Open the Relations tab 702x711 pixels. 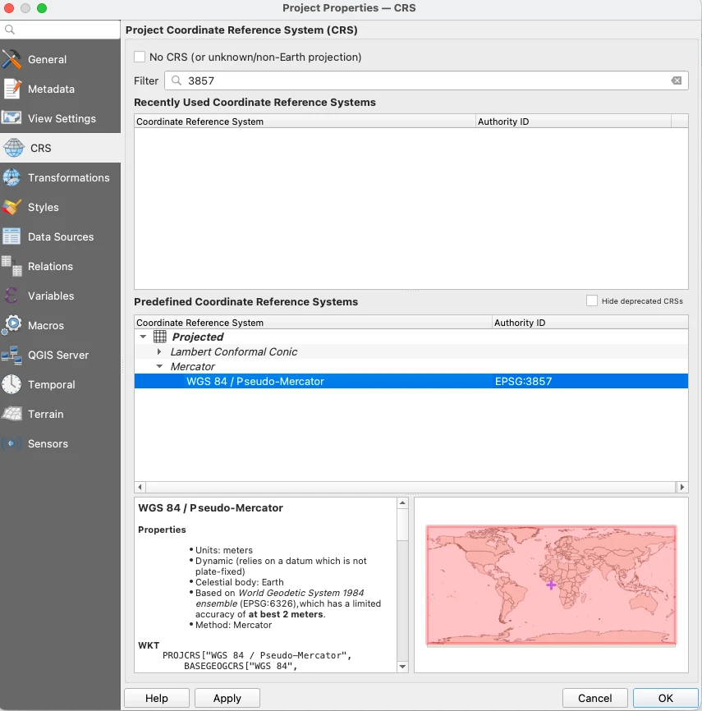[60, 266]
